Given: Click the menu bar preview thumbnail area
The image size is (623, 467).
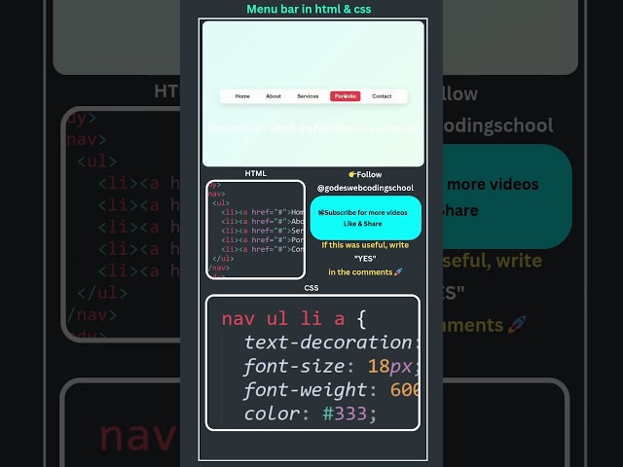Looking at the screenshot, I should pos(313,93).
